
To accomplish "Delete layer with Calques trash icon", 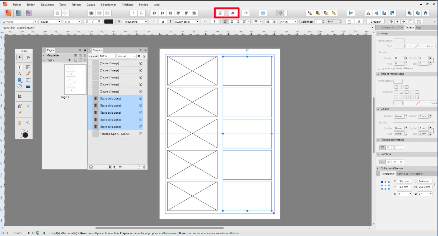I will [x=144, y=167].
